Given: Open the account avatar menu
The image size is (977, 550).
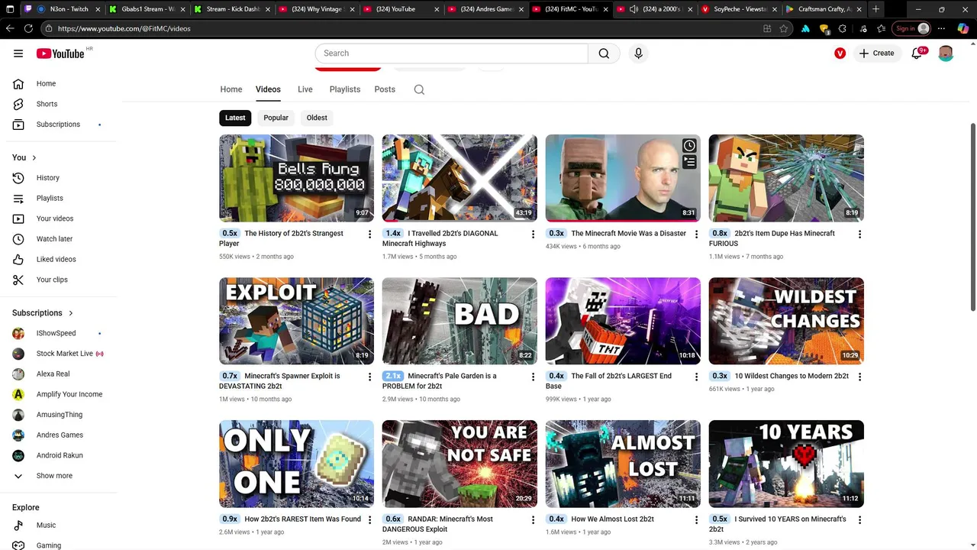Looking at the screenshot, I should 946,53.
